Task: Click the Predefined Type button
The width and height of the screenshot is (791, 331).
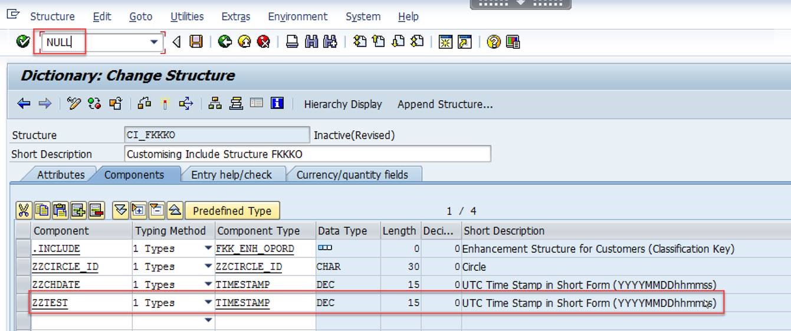Action: (x=232, y=210)
